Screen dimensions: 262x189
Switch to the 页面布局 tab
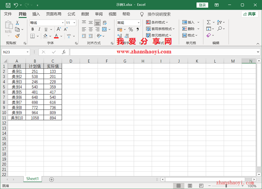point(54,14)
